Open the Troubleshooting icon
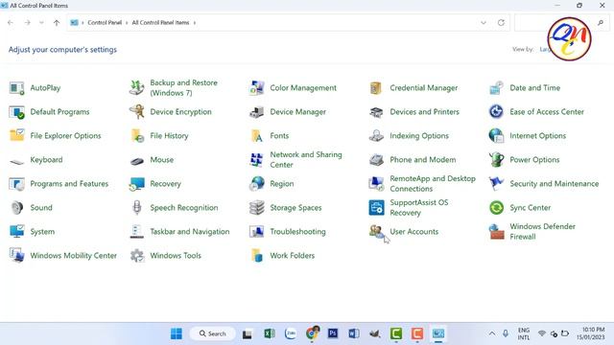 pos(256,232)
